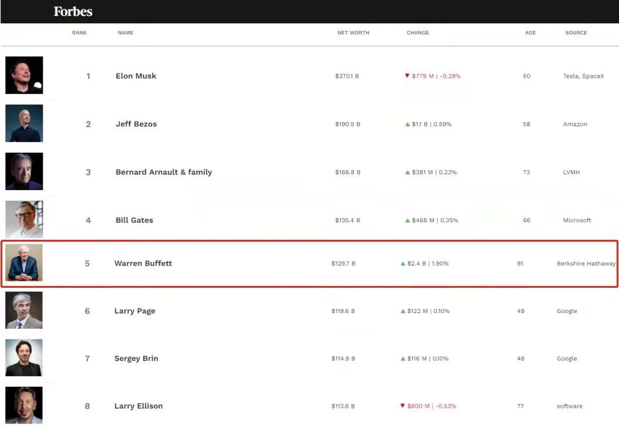The width and height of the screenshot is (619, 427).
Task: Click the Bernard Arnault & family name
Action: point(163,172)
